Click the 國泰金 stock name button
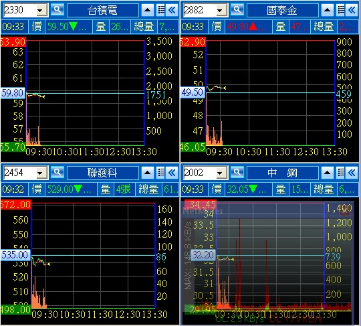 [x=282, y=10]
